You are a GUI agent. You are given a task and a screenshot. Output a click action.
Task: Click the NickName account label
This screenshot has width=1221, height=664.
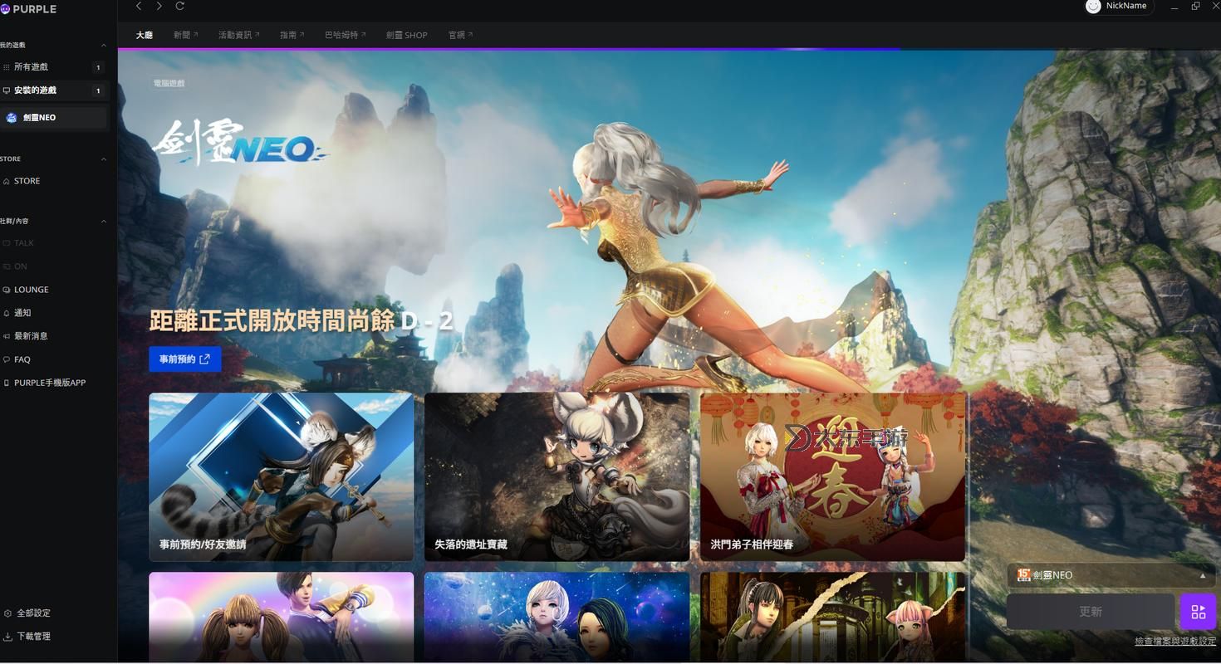(x=1125, y=6)
